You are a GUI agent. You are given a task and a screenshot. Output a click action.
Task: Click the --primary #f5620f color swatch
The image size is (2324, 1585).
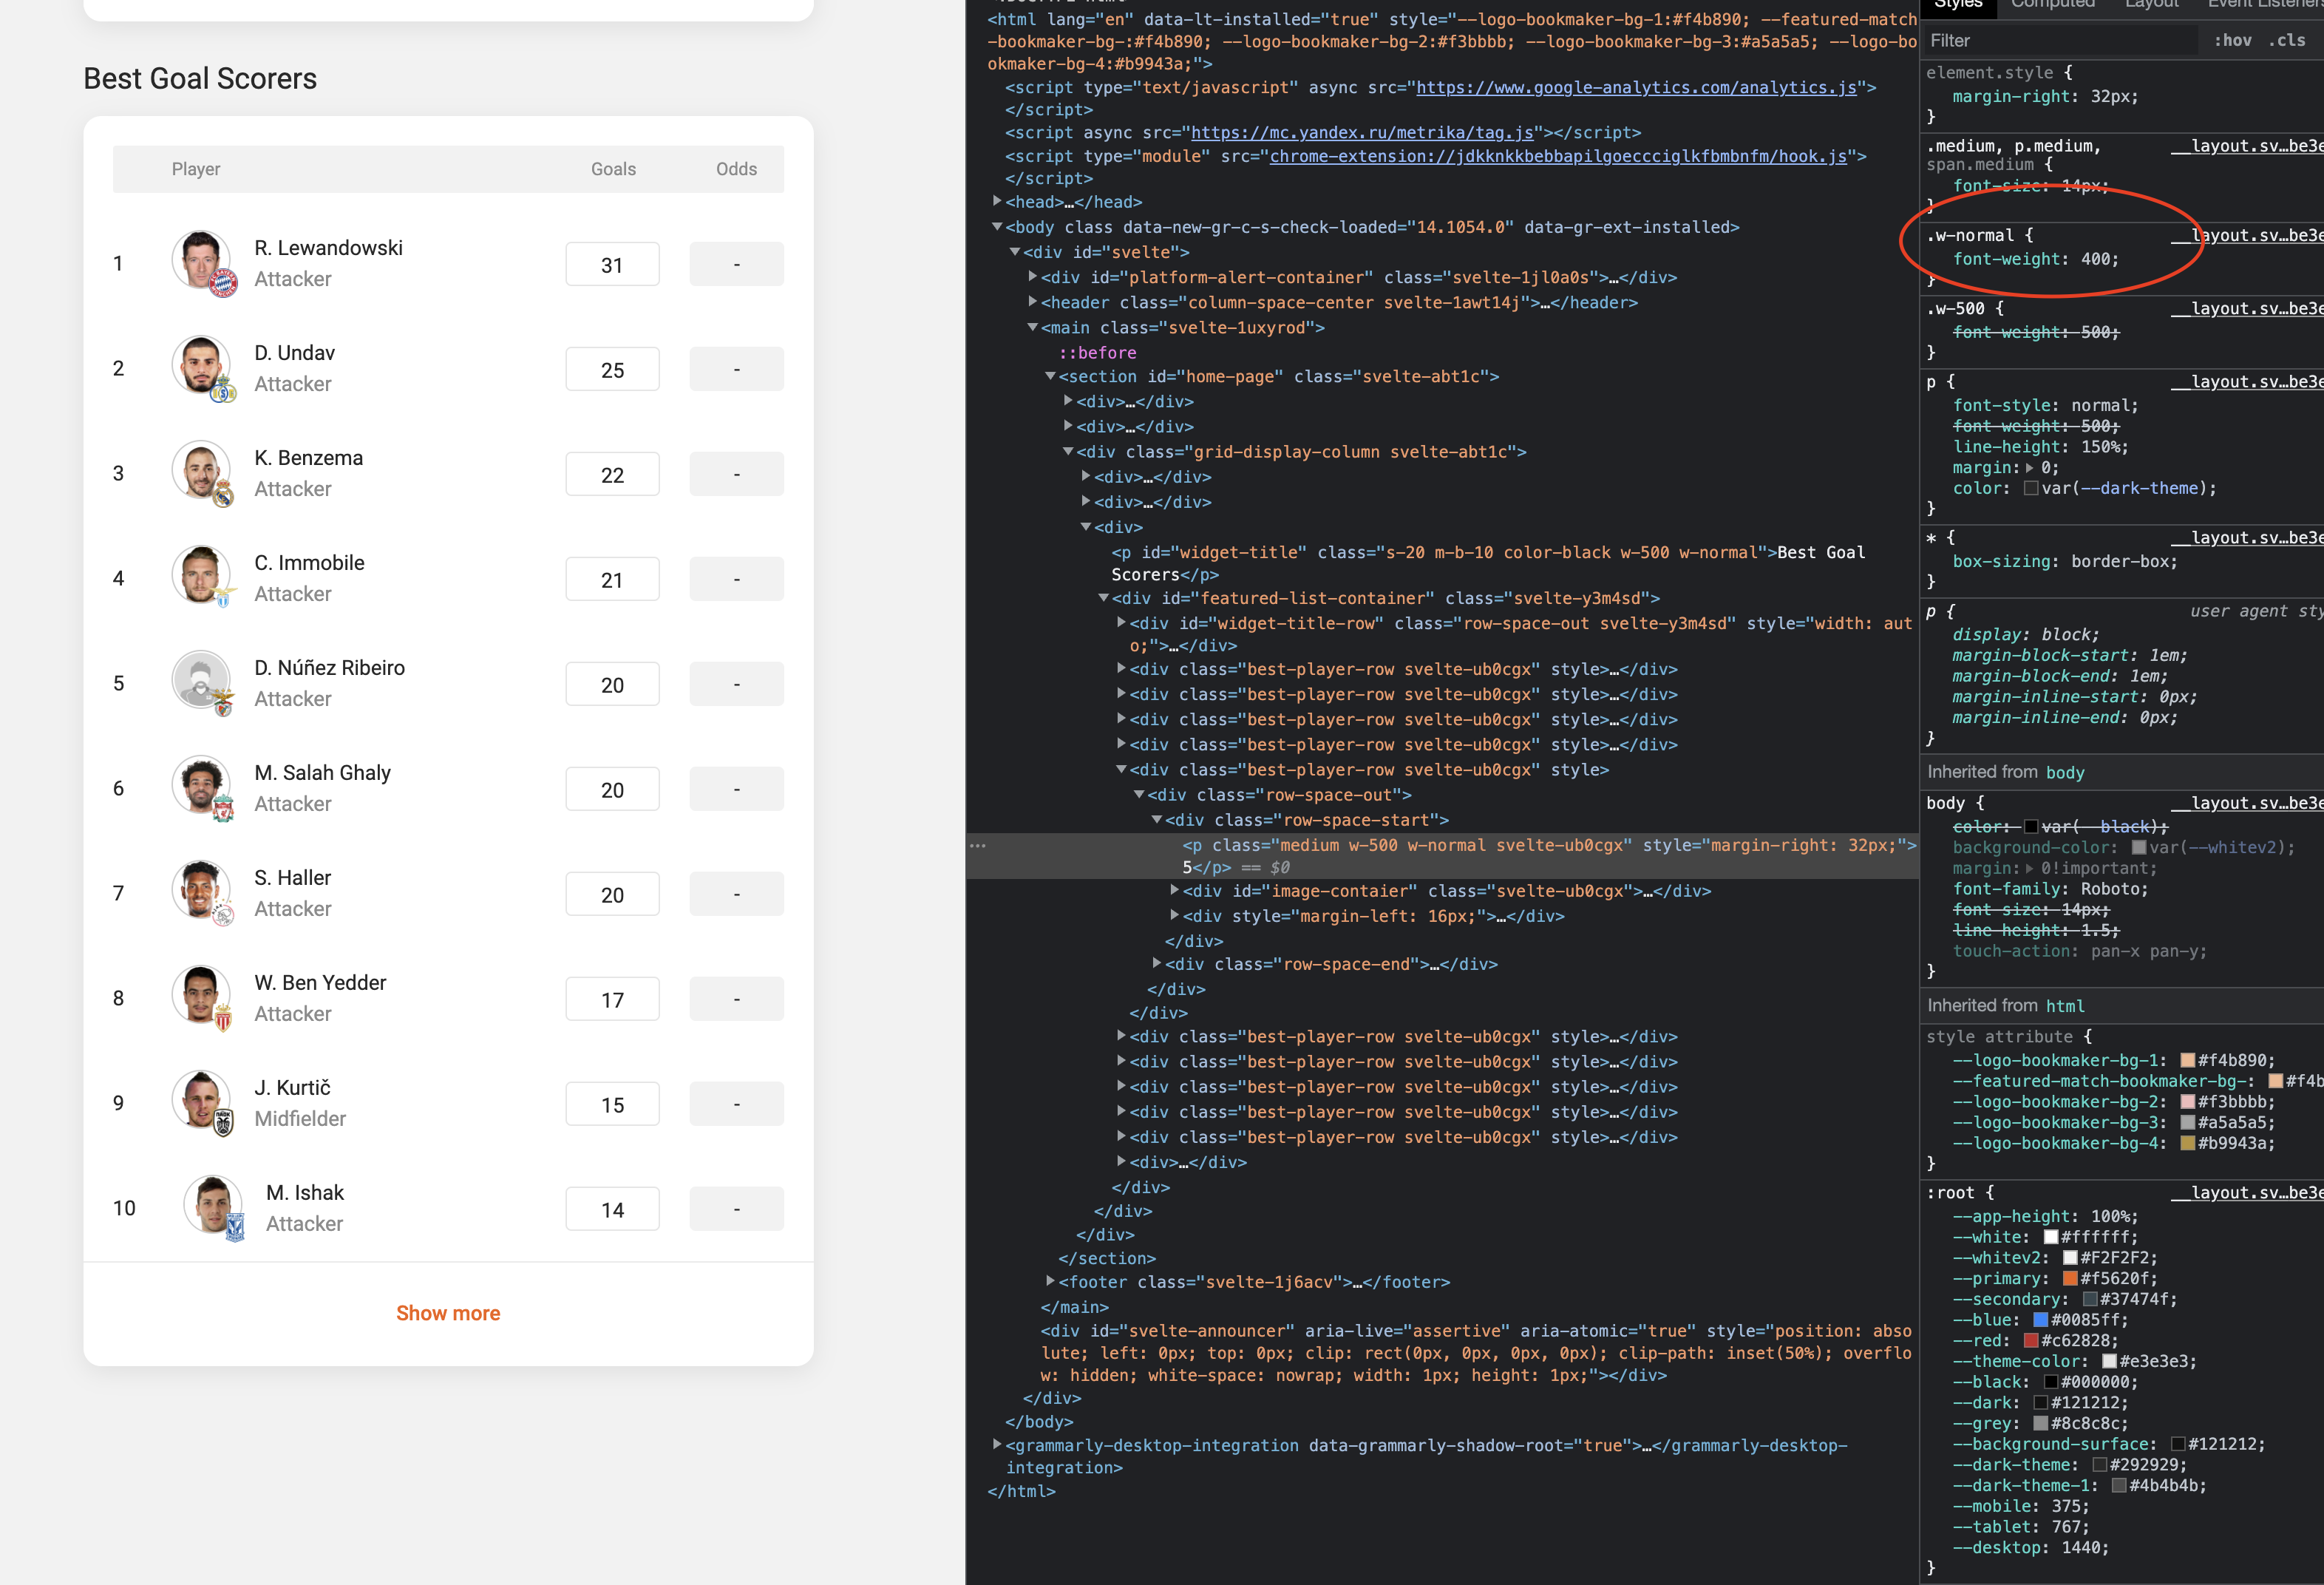point(2070,1278)
